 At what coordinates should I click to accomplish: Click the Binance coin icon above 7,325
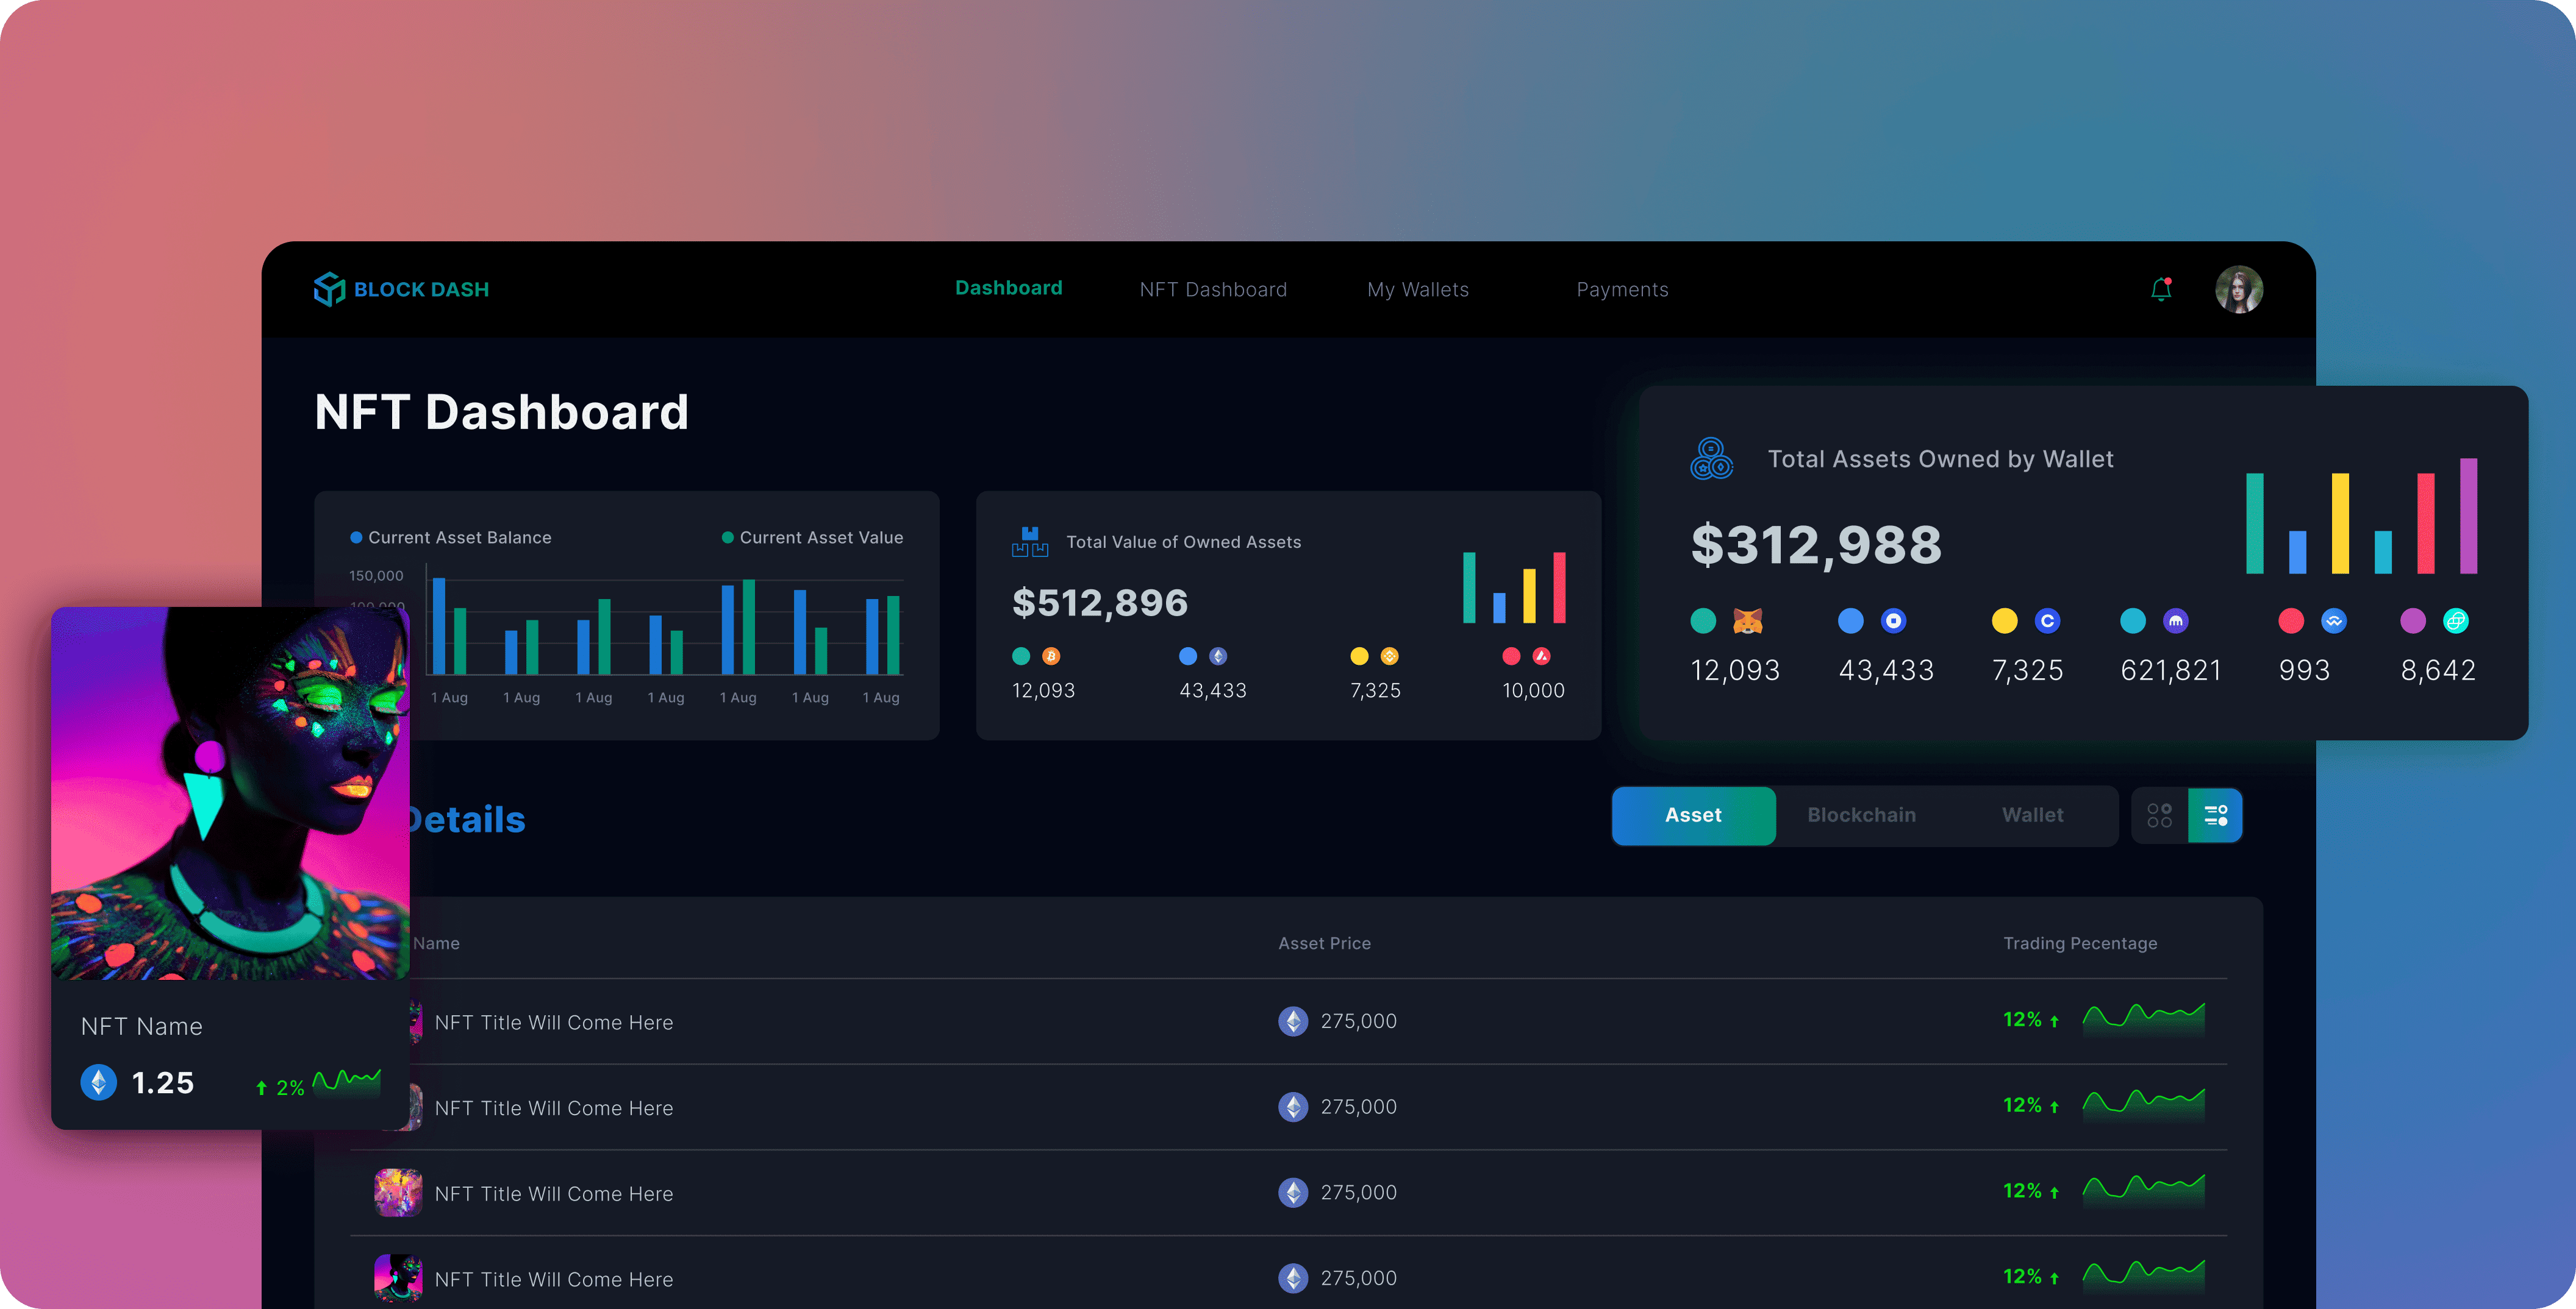point(1389,656)
